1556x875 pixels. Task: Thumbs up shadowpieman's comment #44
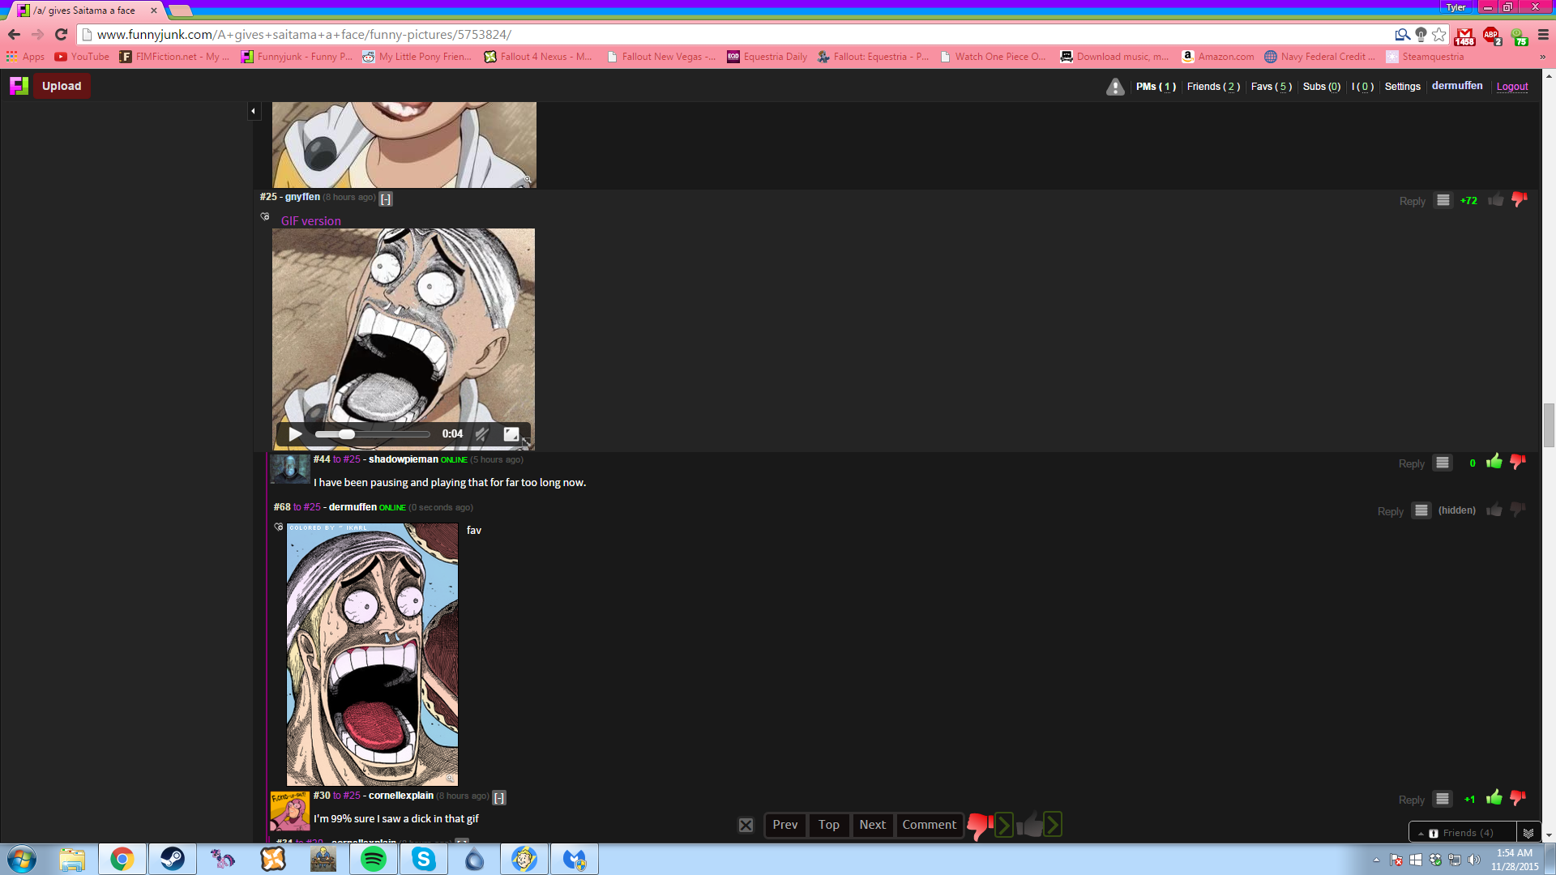pyautogui.click(x=1494, y=463)
